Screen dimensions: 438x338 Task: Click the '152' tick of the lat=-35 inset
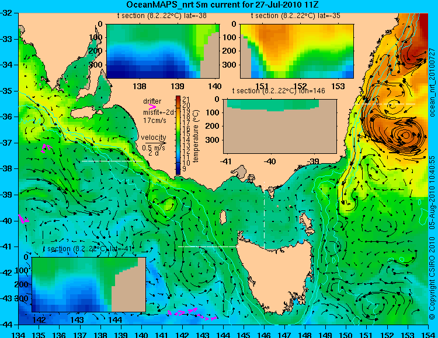pos(300,86)
